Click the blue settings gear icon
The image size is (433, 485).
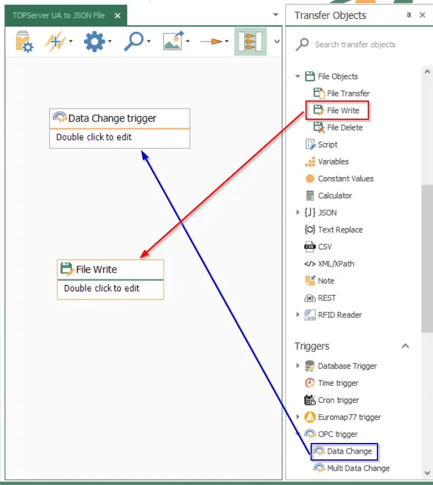point(95,41)
